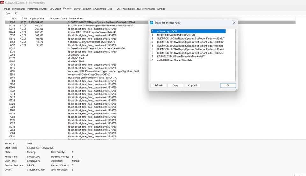Click Refresh in the stack dialog
Viewport: 306px width, 176px height.
click(x=158, y=85)
